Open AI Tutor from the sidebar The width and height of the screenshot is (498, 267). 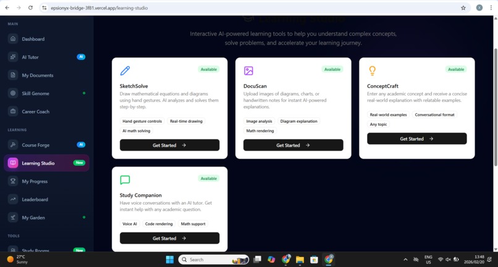46,57
